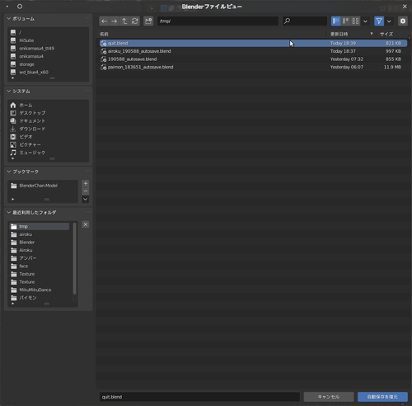This screenshot has height=406, width=412.
Task: Click the quit.blend filename input field
Action: pyautogui.click(x=199, y=397)
